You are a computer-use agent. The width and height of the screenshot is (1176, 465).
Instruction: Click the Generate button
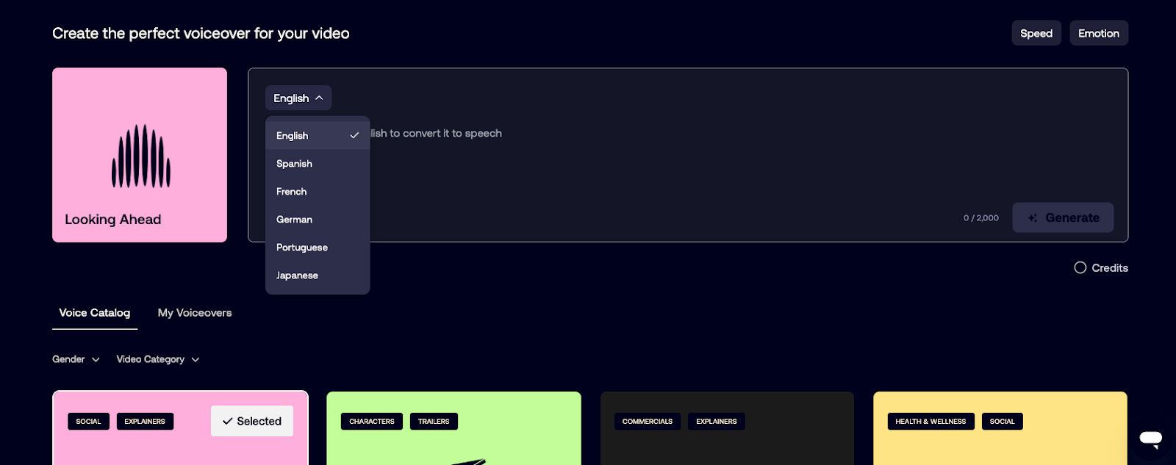1063,217
